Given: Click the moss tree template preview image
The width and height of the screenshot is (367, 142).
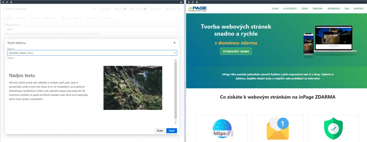Looking at the screenshot, I should click(133, 88).
